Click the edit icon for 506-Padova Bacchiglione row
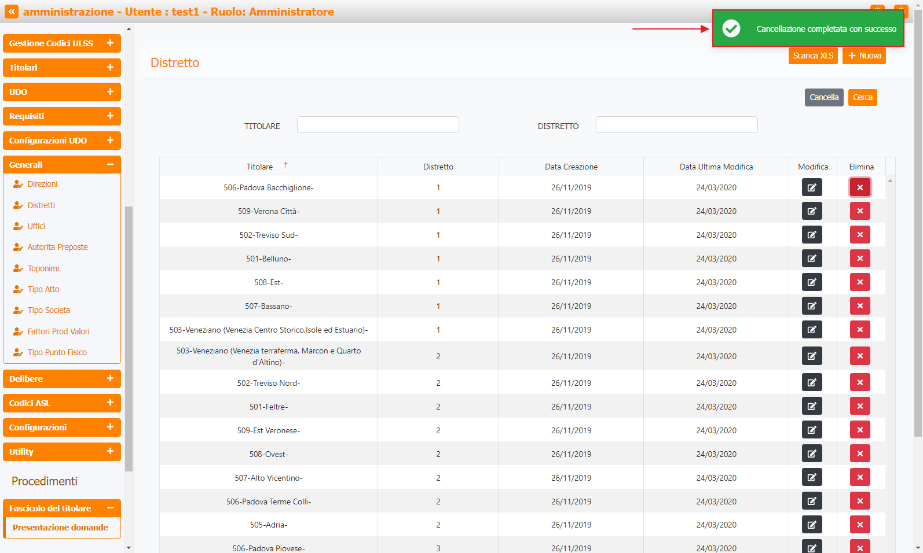The height and width of the screenshot is (553, 923). [x=811, y=187]
